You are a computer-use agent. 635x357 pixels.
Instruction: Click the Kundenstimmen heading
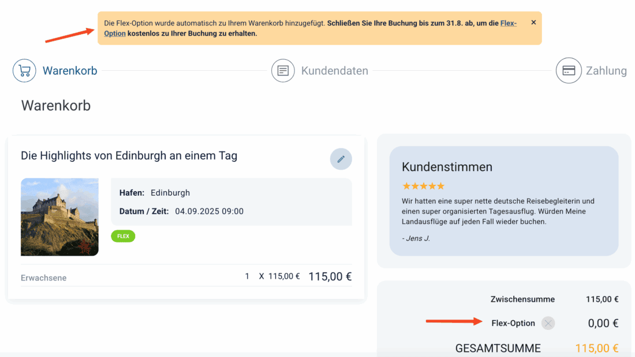pyautogui.click(x=447, y=167)
